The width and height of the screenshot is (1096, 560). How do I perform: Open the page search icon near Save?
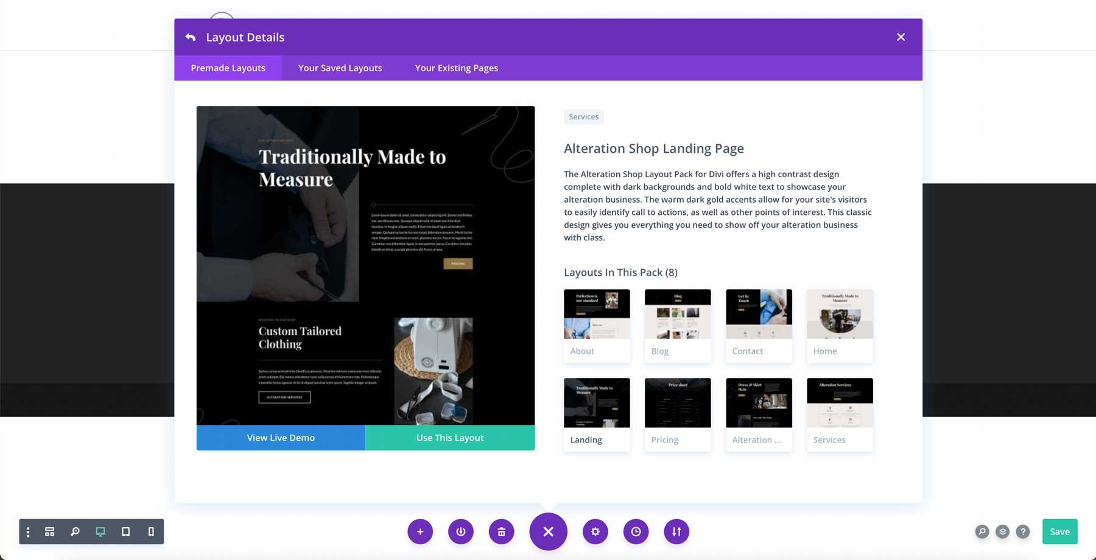pos(982,531)
